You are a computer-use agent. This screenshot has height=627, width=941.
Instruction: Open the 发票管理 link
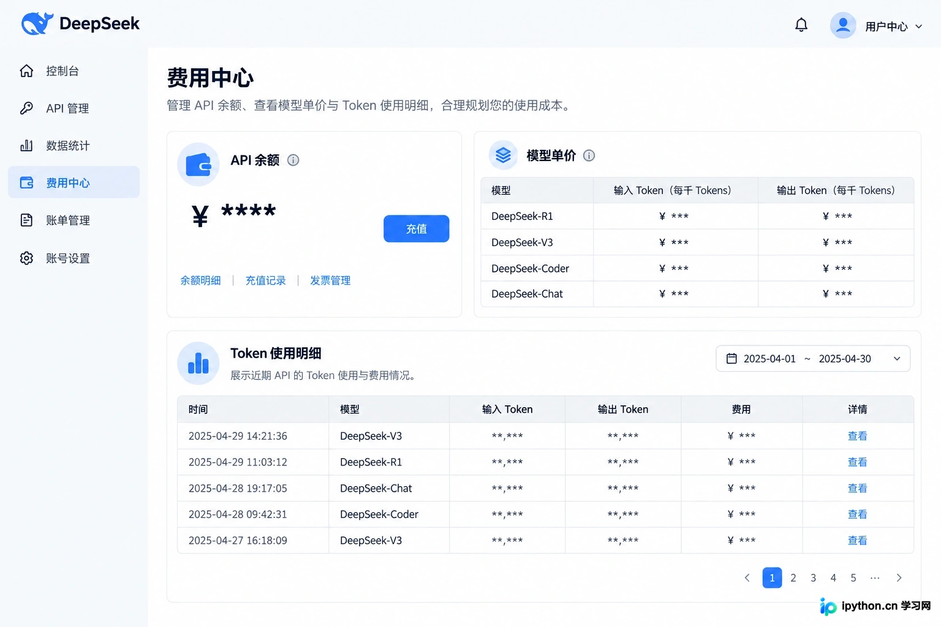coord(330,280)
